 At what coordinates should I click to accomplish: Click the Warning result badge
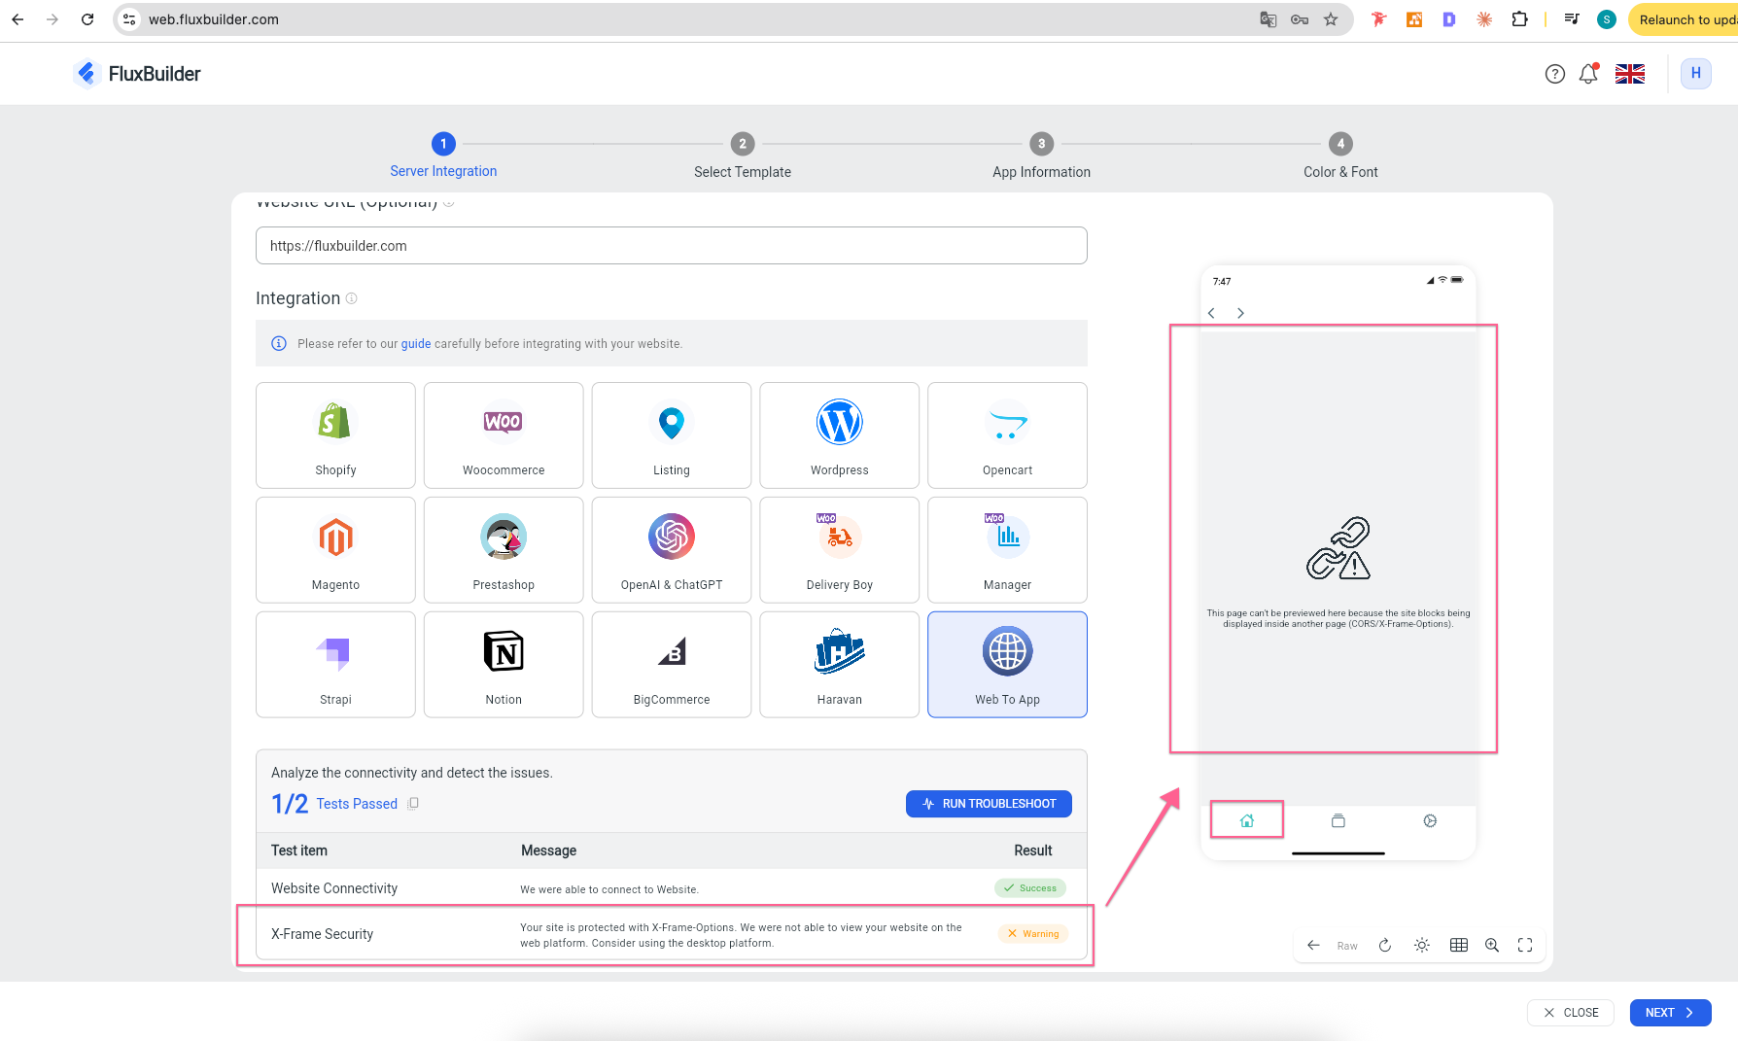[x=1033, y=934]
